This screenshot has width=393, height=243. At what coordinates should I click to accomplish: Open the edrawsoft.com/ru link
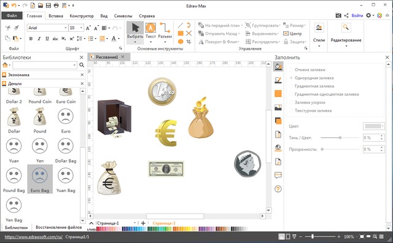coord(34,237)
